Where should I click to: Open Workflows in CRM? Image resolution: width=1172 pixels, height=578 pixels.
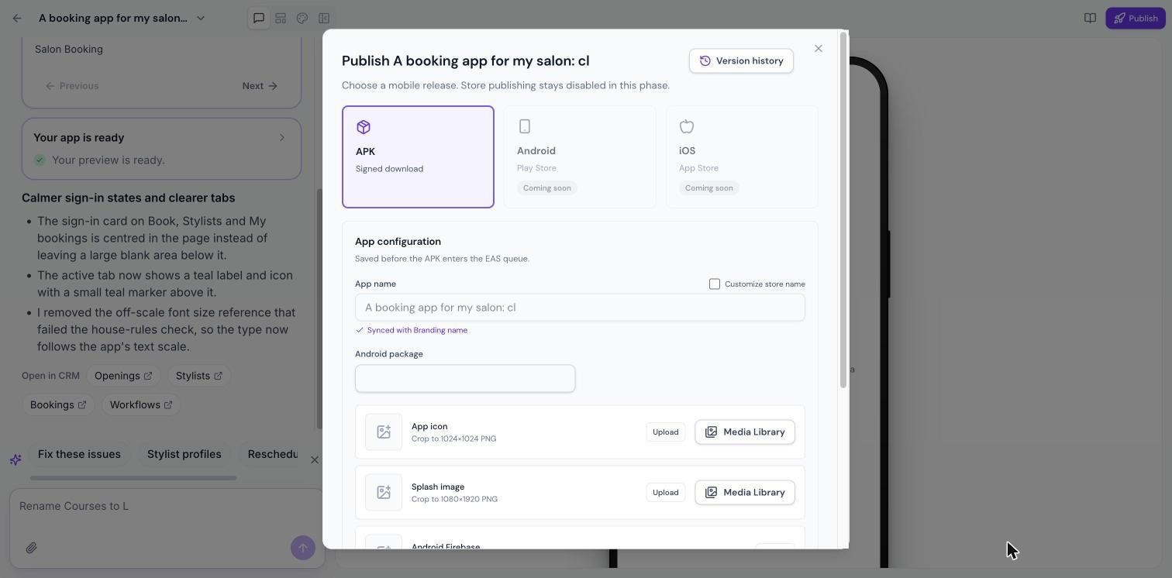click(141, 404)
